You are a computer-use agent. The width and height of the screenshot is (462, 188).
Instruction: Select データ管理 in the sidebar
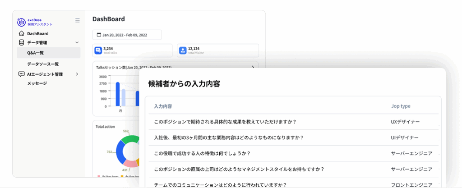(37, 43)
